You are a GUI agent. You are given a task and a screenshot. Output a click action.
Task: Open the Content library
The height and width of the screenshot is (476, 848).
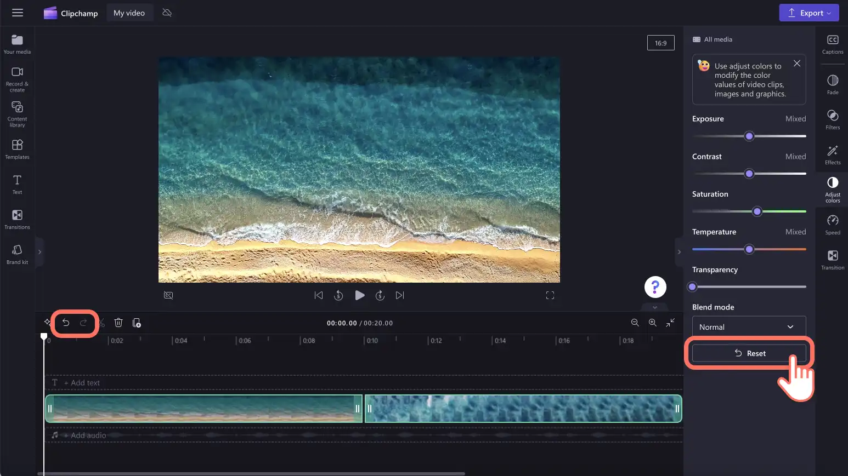(x=17, y=114)
